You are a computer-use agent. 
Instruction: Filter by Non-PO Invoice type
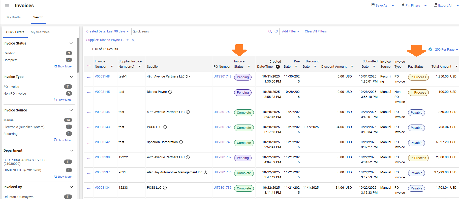pos(15,94)
